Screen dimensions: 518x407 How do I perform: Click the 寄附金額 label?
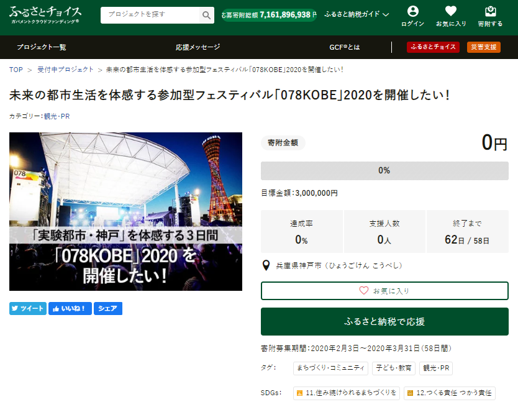283,143
